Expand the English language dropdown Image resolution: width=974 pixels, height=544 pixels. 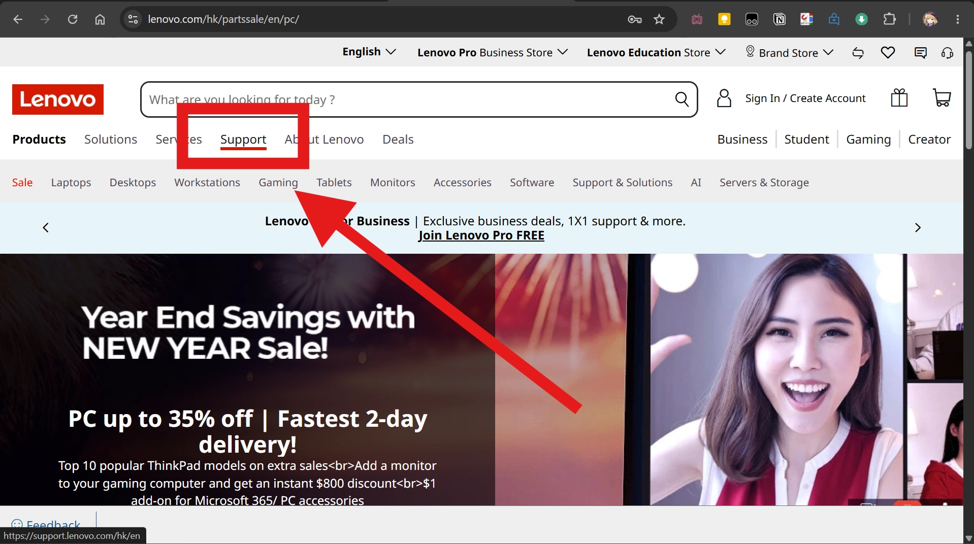tap(369, 52)
